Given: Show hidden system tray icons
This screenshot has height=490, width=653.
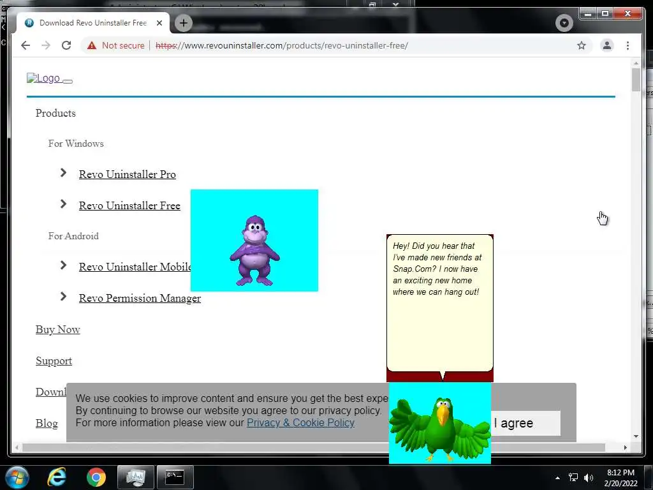Looking at the screenshot, I should (x=557, y=478).
